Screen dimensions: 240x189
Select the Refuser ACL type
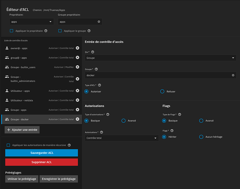coord(162,91)
